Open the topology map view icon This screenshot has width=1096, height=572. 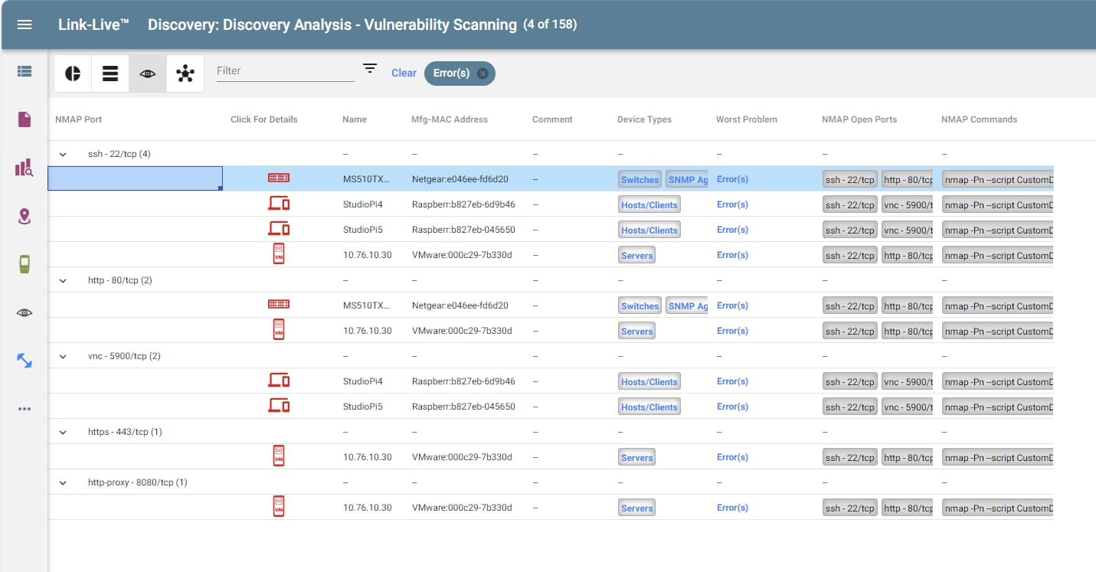point(185,73)
